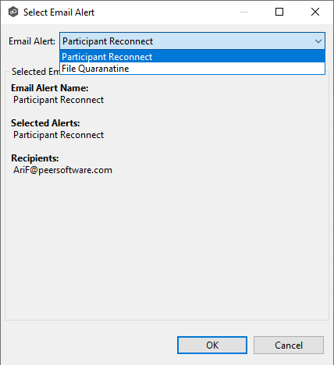334x365 pixels.
Task: Open the Email Alert combo box
Action: point(192,41)
